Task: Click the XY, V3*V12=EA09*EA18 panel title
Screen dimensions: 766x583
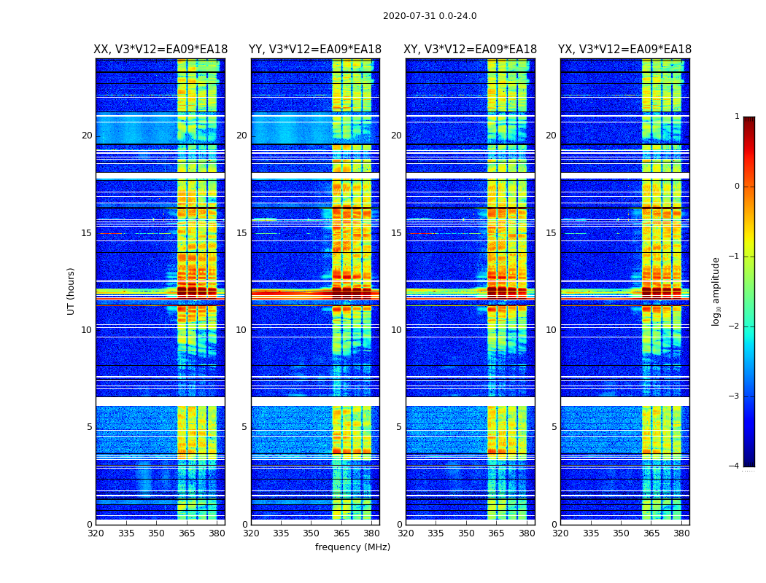Action: click(470, 50)
